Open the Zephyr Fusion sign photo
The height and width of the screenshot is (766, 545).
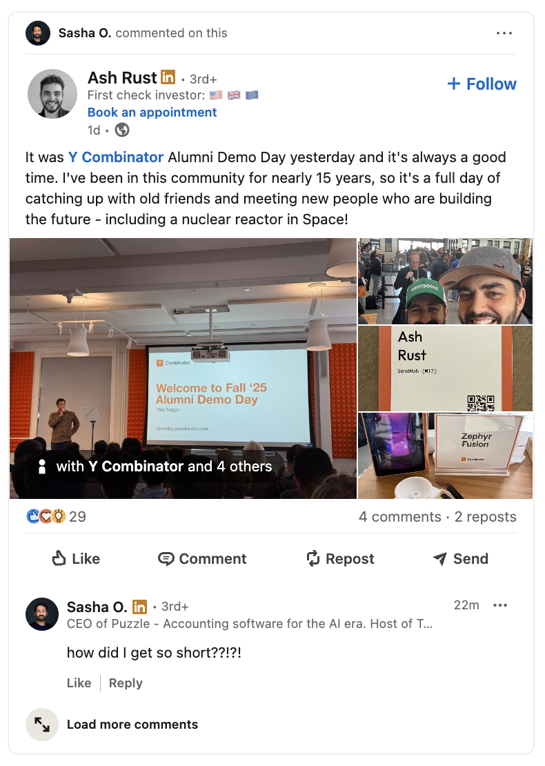tap(446, 455)
